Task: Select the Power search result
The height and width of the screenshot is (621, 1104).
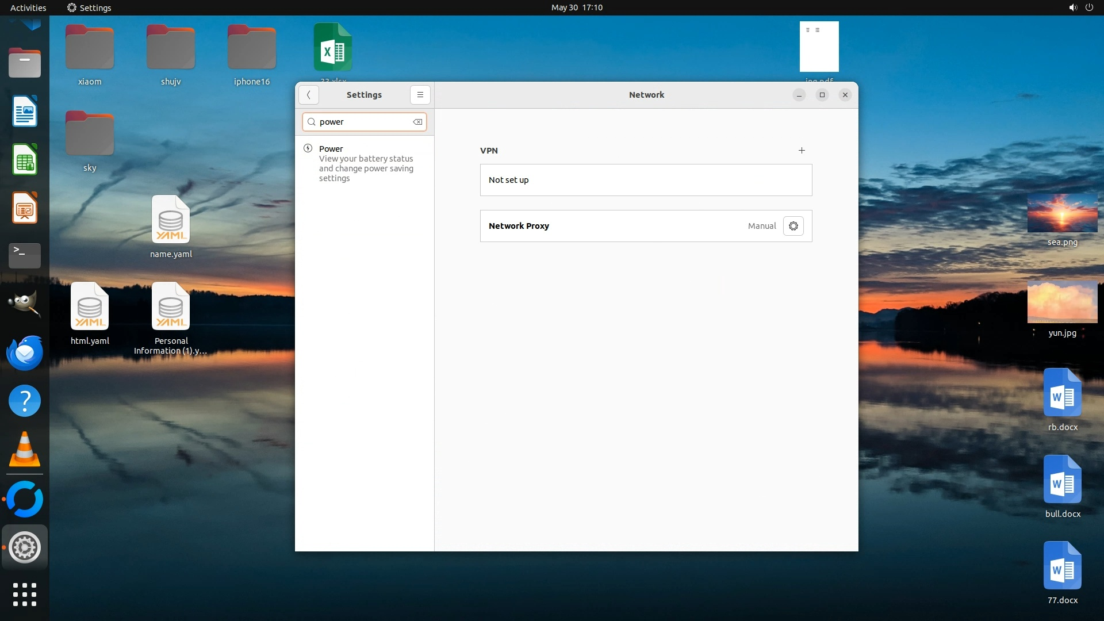Action: pos(365,163)
